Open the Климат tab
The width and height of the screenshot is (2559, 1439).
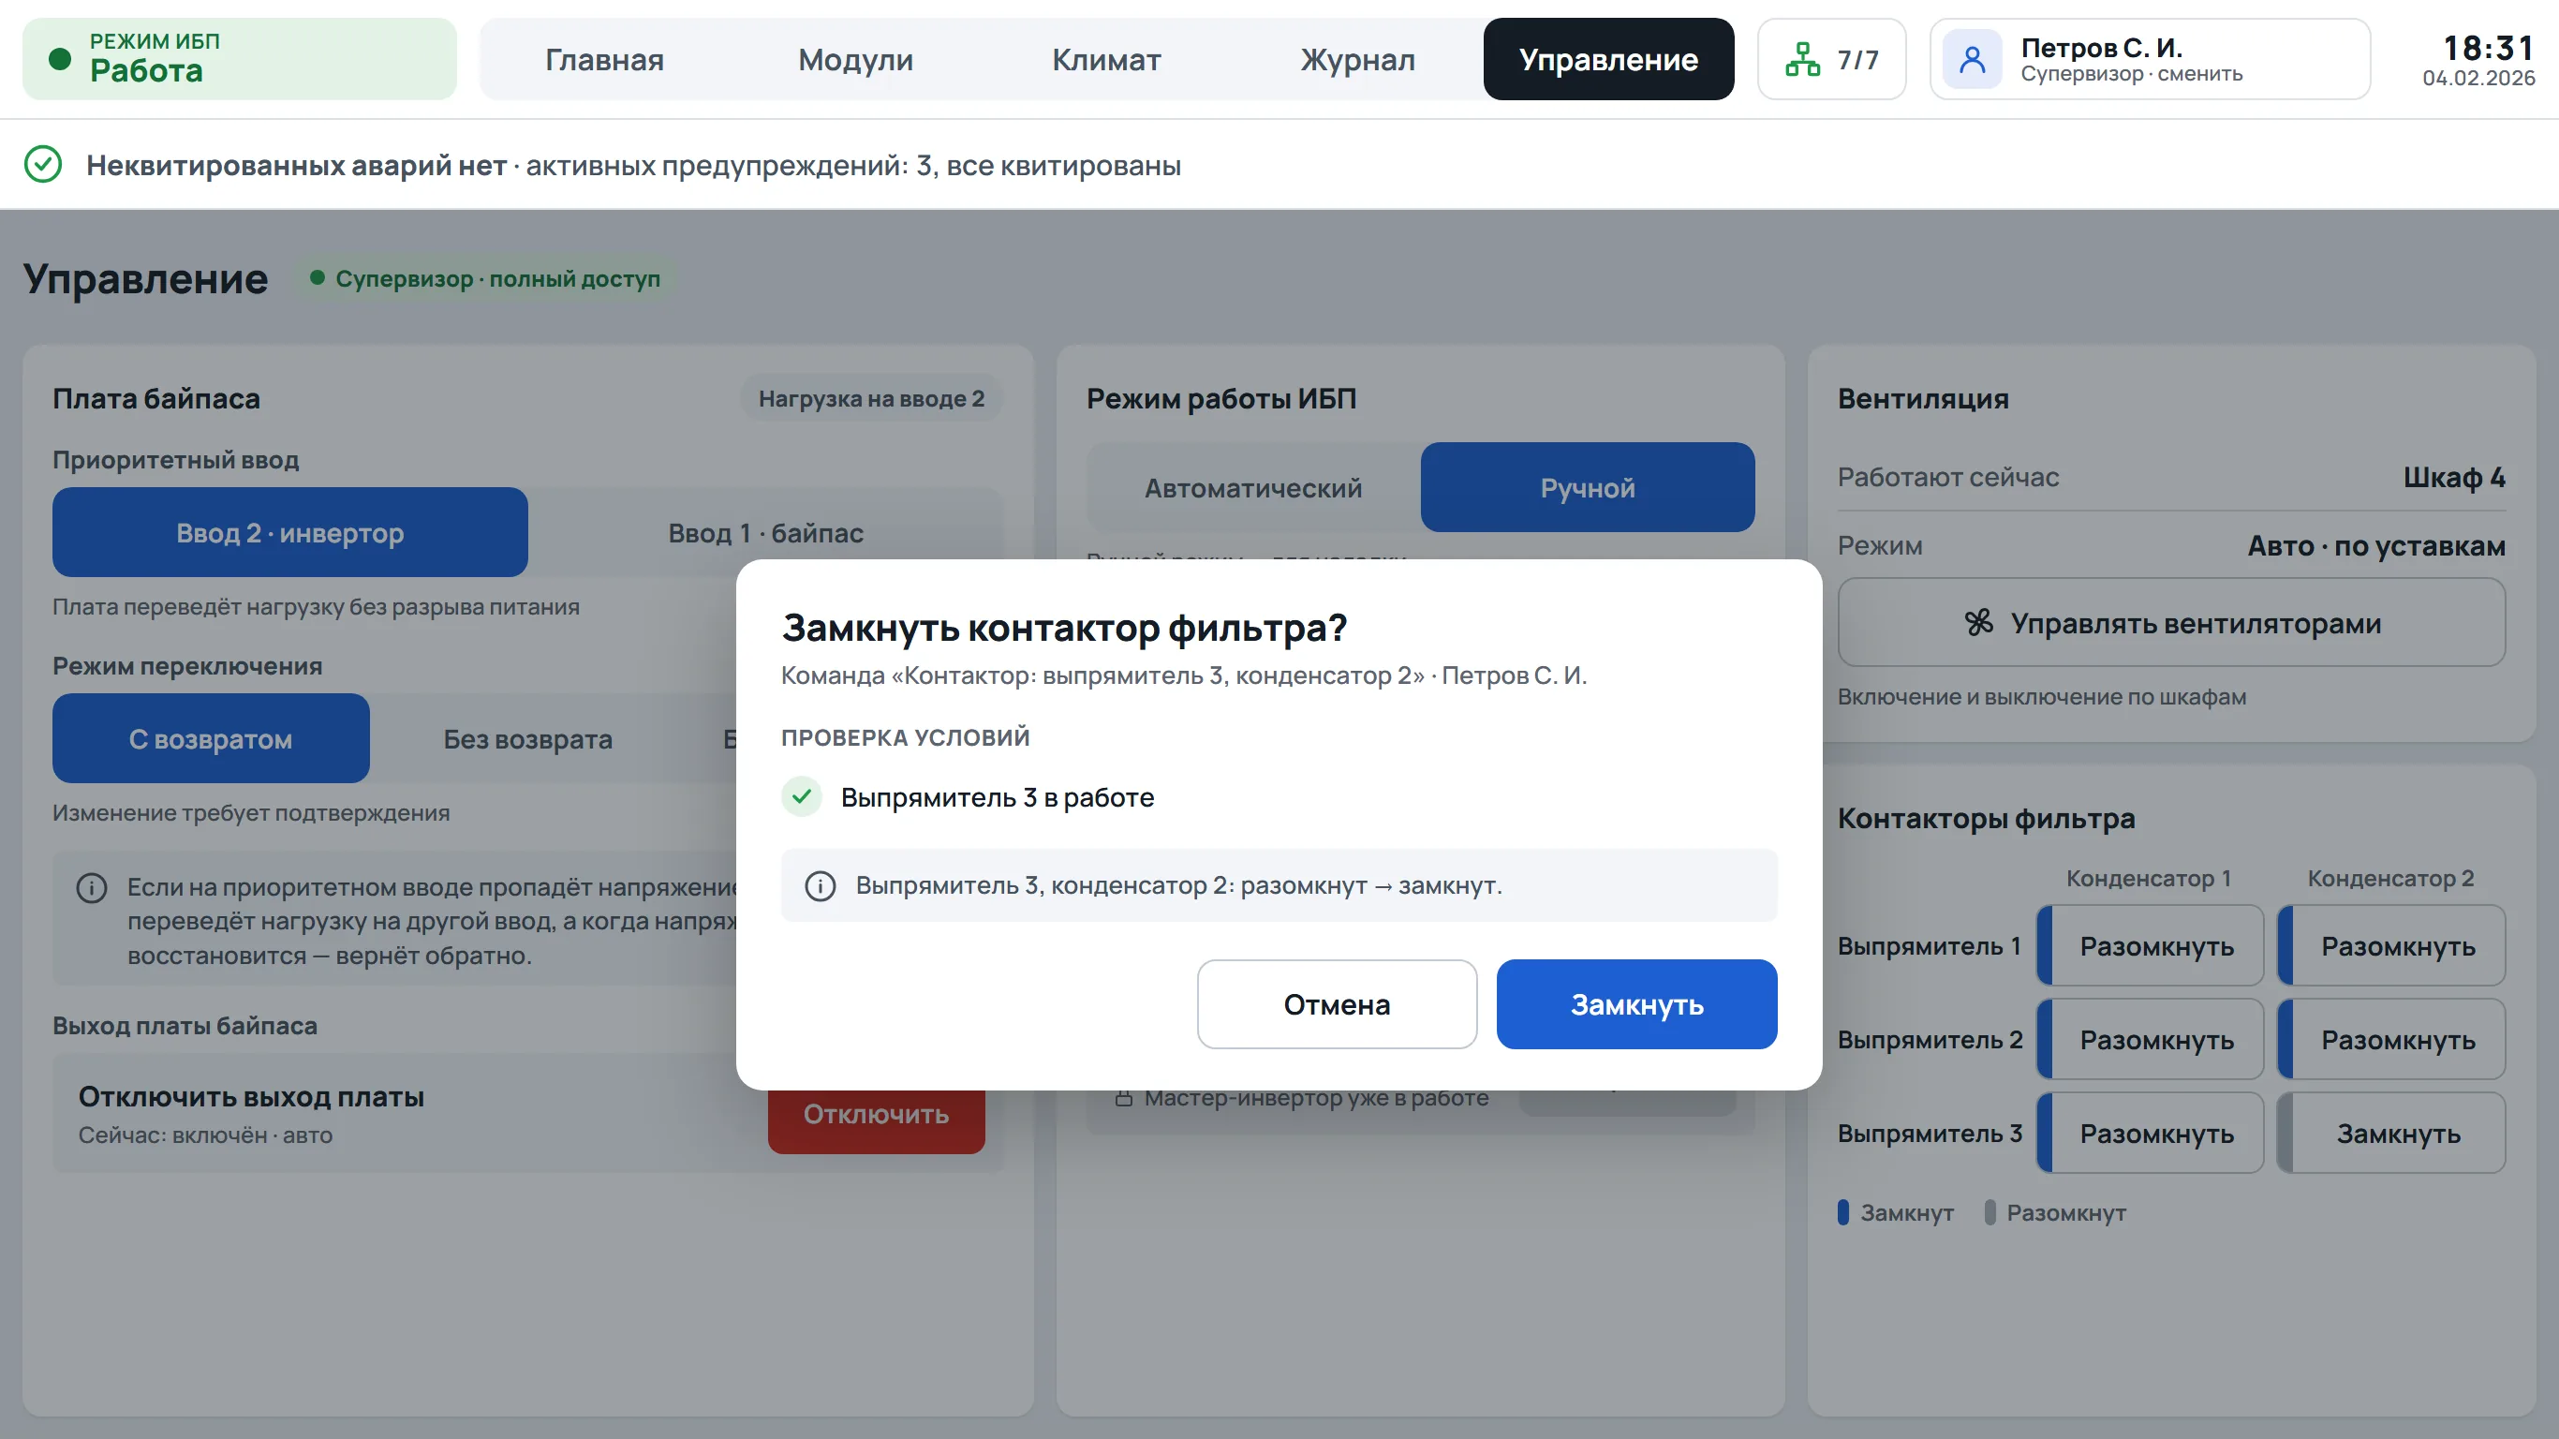coord(1105,60)
